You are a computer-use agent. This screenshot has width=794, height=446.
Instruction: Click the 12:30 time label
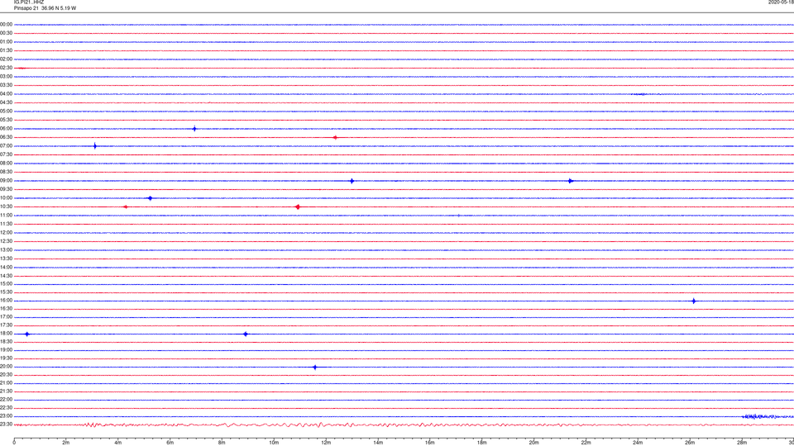pos(6,241)
